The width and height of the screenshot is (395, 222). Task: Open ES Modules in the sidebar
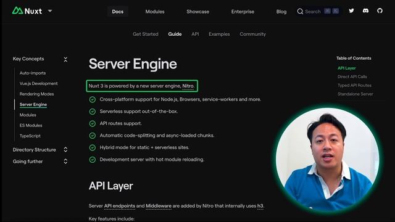click(31, 125)
